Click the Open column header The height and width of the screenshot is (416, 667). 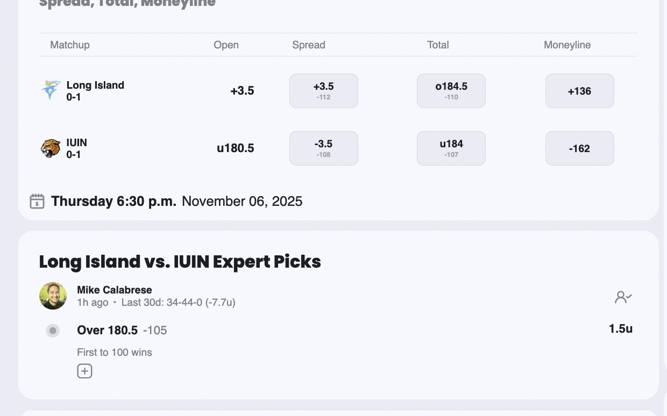pyautogui.click(x=226, y=45)
